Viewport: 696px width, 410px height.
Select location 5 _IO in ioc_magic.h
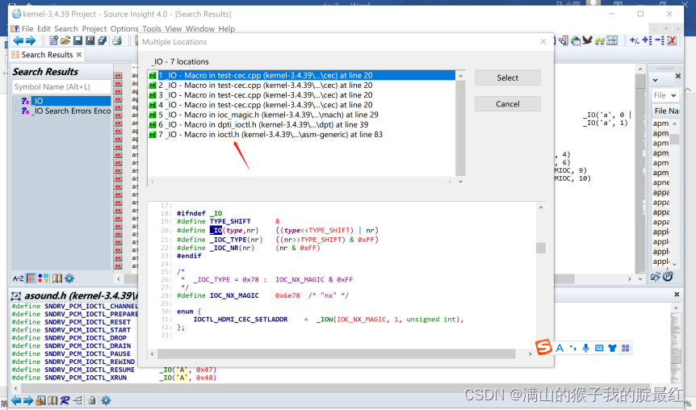click(x=302, y=115)
